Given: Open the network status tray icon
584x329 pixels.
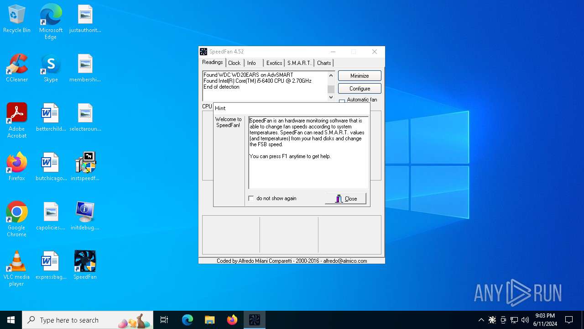Looking at the screenshot, I should tap(514, 320).
